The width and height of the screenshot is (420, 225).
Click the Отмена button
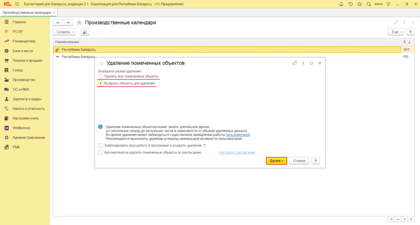tap(299, 161)
